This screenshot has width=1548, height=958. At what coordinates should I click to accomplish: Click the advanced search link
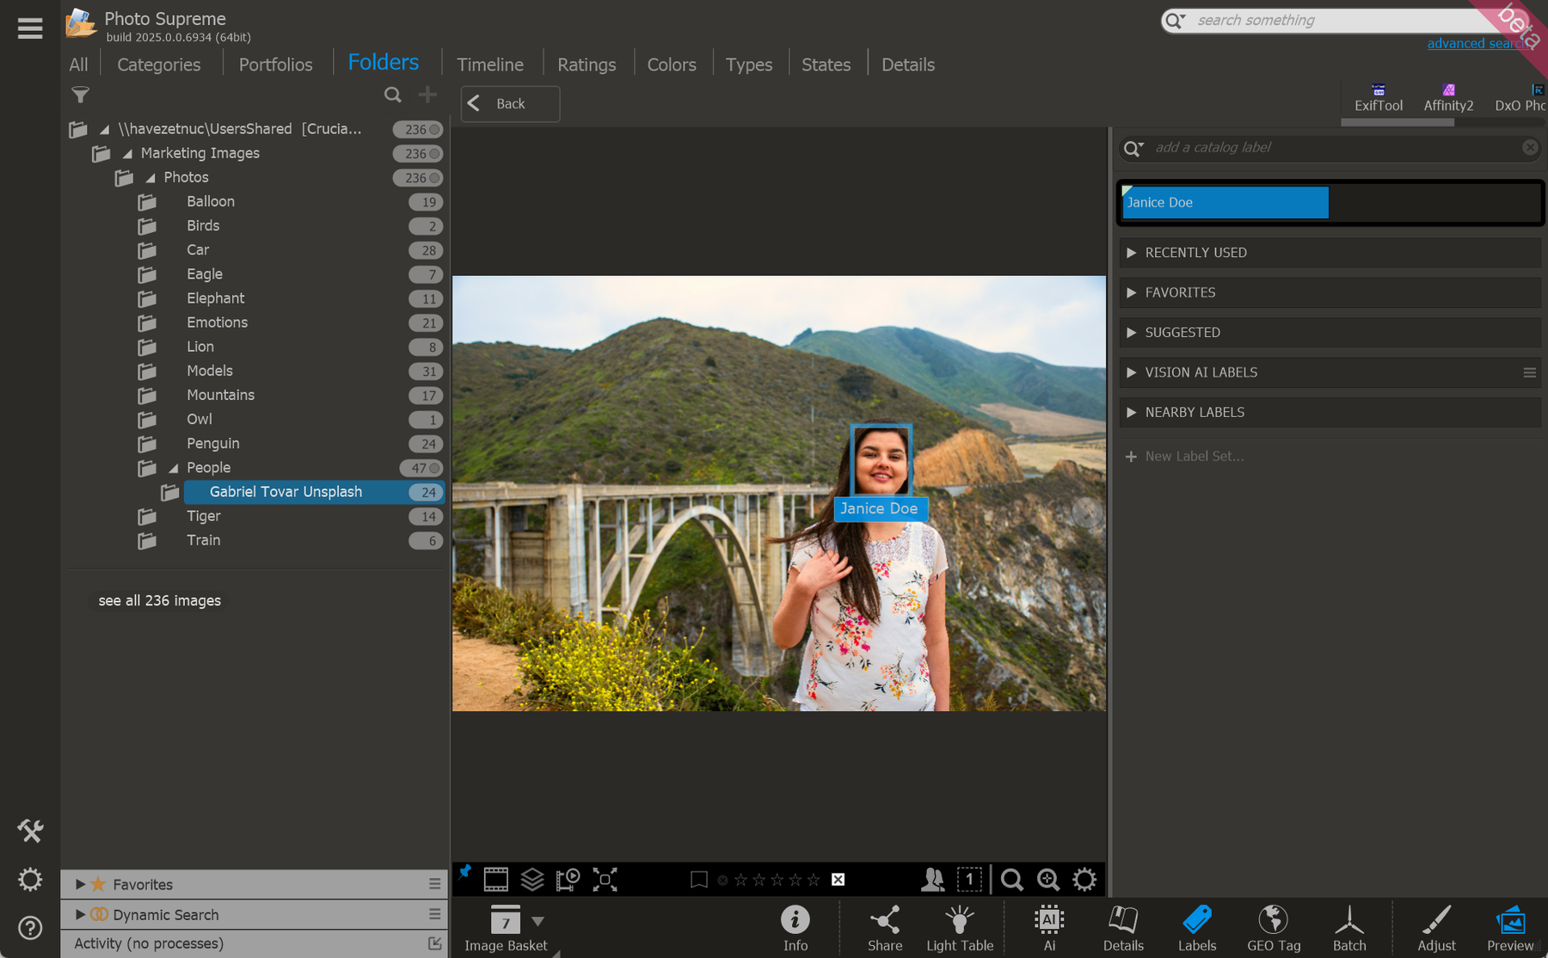coord(1479,43)
